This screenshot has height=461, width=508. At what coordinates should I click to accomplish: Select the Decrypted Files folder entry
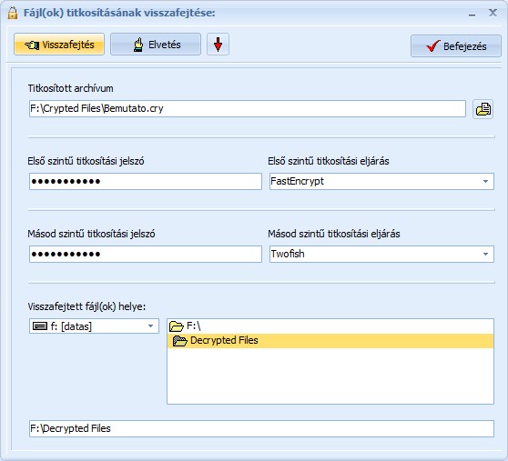click(330, 341)
